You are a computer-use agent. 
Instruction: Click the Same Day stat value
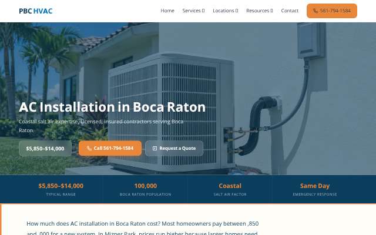[315, 186]
